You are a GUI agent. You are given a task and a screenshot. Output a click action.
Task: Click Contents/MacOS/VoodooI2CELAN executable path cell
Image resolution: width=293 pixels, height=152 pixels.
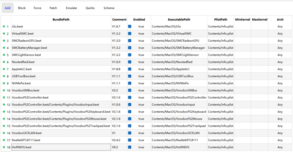click(179, 133)
